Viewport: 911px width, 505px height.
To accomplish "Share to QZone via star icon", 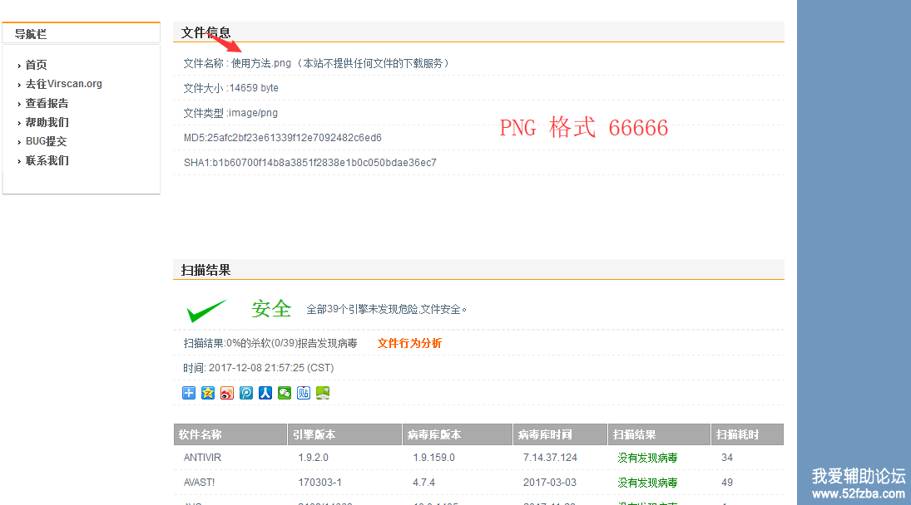I will click(208, 393).
